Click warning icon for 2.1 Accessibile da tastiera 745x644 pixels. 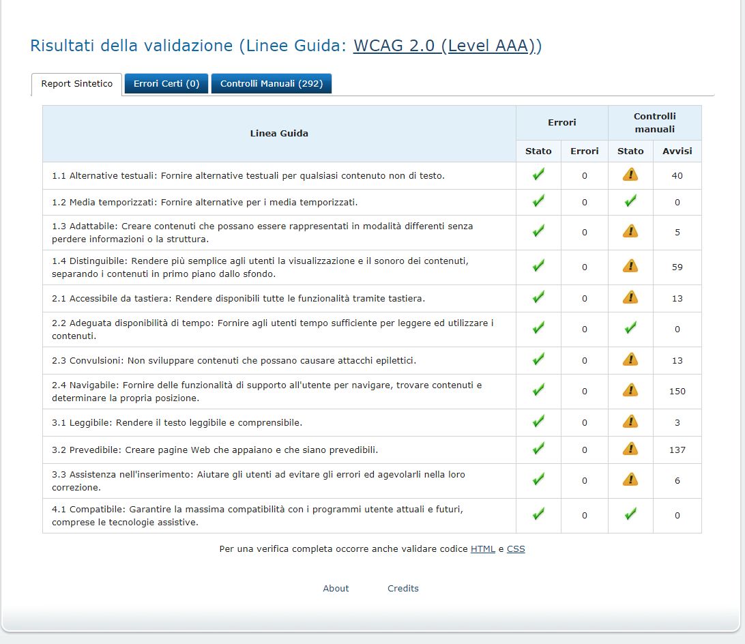coord(630,298)
